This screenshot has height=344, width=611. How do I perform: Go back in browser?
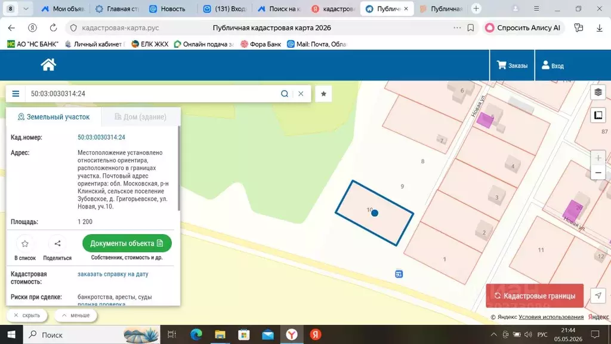[x=11, y=27]
